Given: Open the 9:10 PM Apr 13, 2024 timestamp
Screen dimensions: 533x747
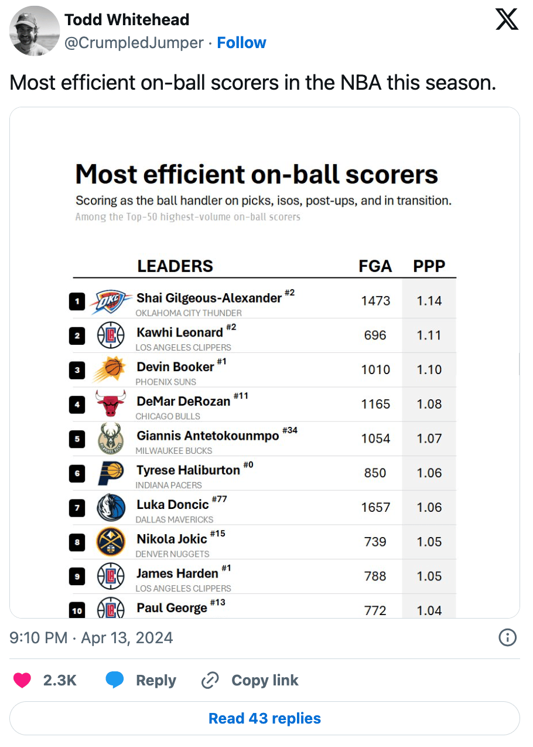Looking at the screenshot, I should [91, 637].
